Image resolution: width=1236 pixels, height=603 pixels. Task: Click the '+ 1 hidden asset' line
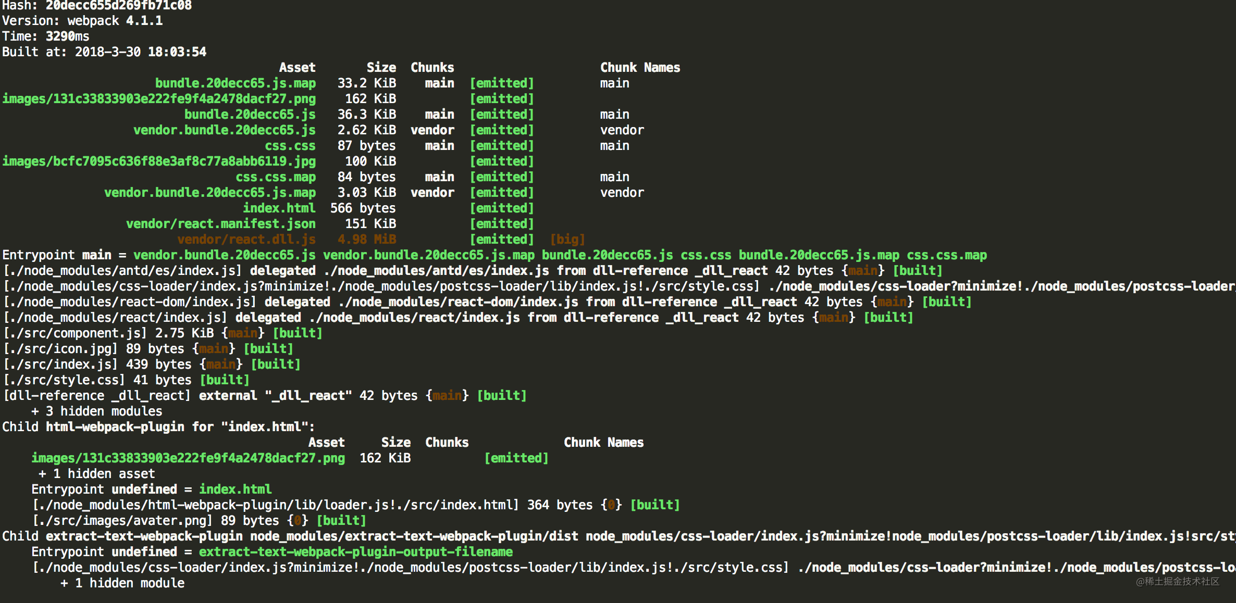click(97, 474)
